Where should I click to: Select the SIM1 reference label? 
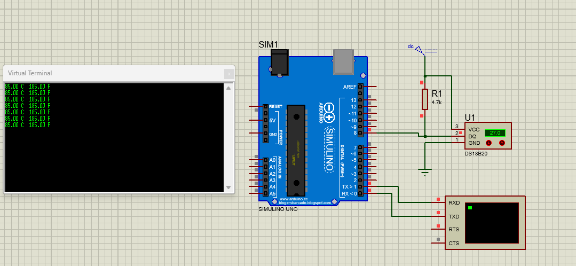[x=268, y=44]
